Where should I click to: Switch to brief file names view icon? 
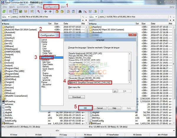click(11, 11)
